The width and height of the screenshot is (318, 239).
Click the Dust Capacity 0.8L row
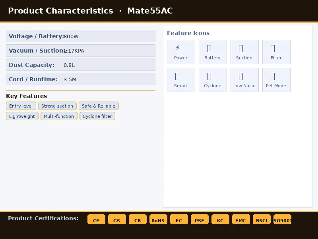pyautogui.click(x=81, y=65)
